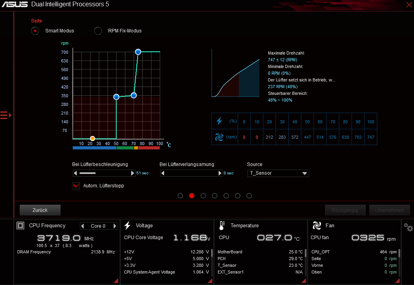Viewport: 414px width, 285px height.
Task: Go to third fan page dot
Action: point(203,196)
